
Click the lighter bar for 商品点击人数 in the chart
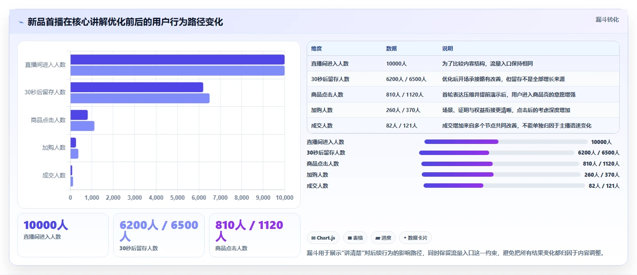[x=83, y=126]
